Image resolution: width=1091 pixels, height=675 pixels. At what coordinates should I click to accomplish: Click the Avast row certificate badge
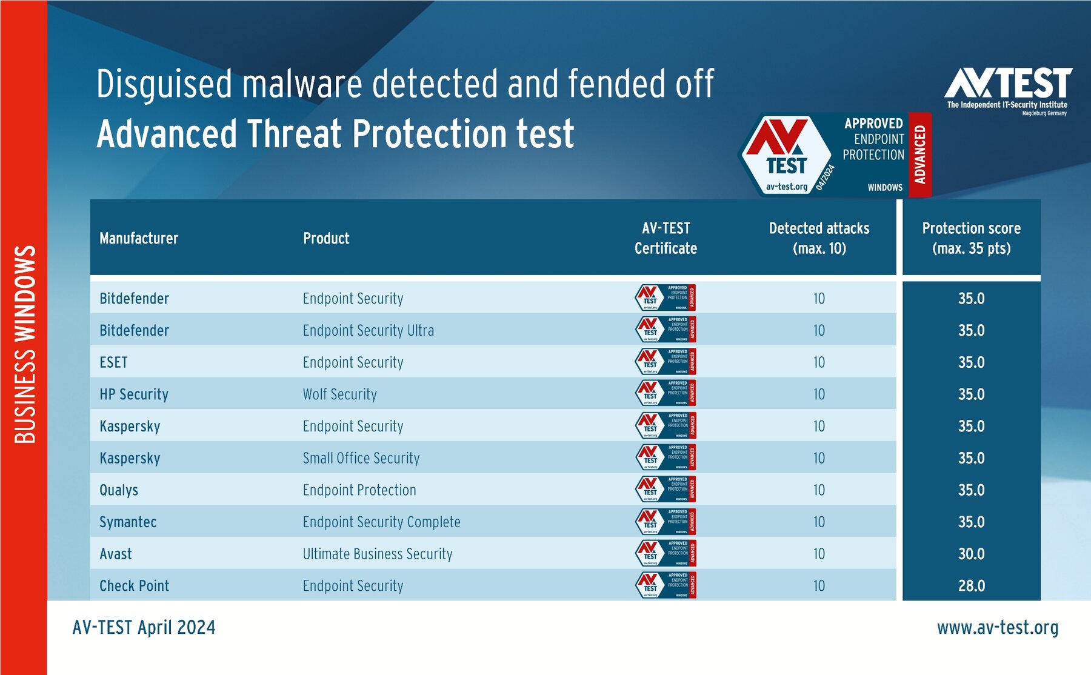[x=665, y=554]
